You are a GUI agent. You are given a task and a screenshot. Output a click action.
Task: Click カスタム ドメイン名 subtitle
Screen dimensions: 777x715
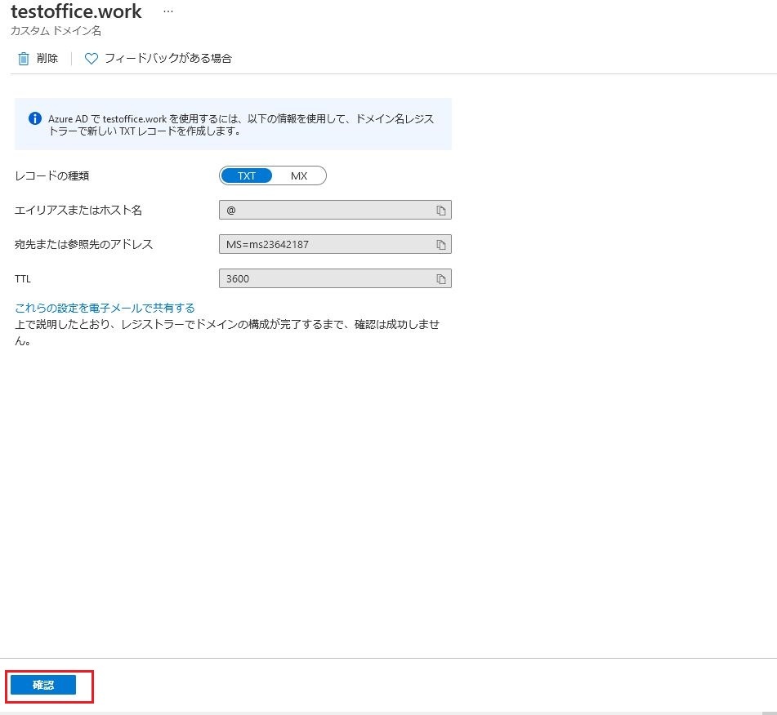point(56,31)
